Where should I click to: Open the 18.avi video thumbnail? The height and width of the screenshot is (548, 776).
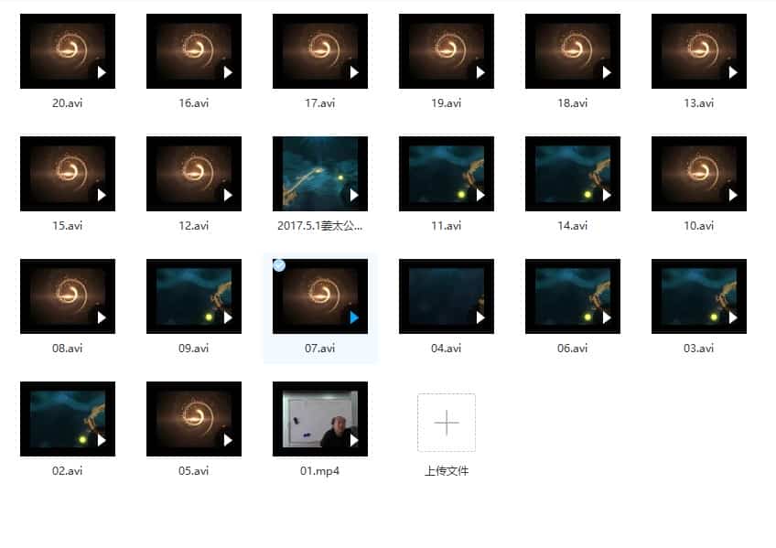(x=572, y=51)
